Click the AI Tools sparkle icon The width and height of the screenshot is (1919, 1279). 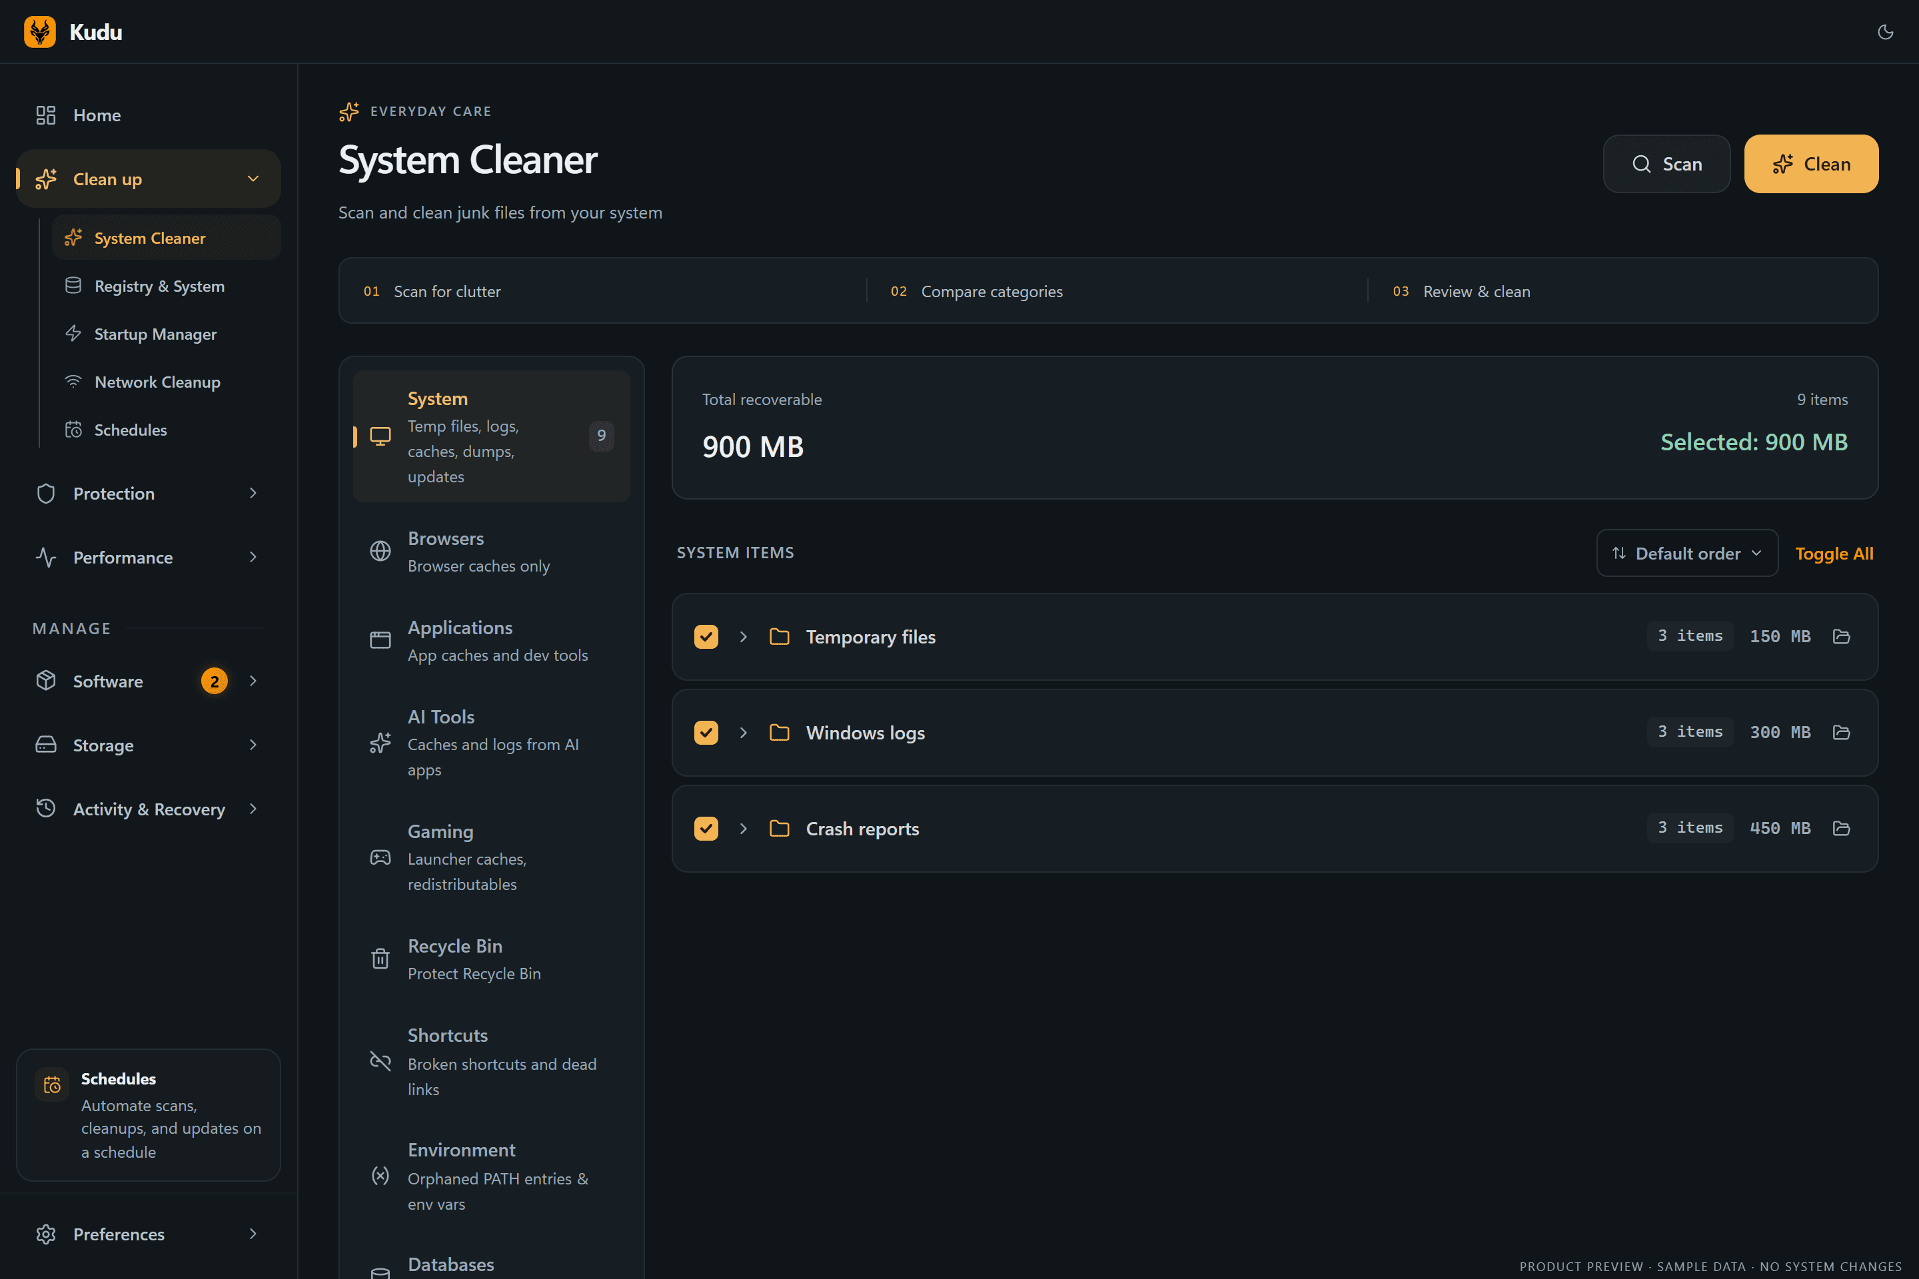pyautogui.click(x=380, y=743)
